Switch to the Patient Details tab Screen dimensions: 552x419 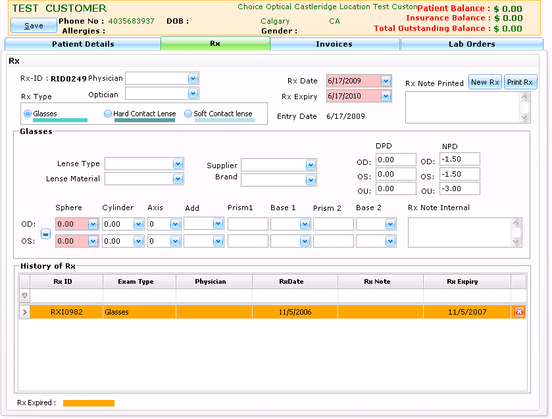pyautogui.click(x=83, y=44)
